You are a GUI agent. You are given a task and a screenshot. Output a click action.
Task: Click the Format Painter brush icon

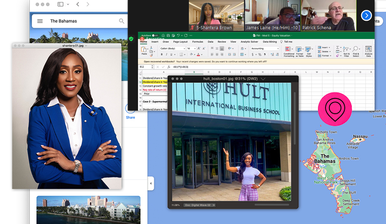pos(151,55)
